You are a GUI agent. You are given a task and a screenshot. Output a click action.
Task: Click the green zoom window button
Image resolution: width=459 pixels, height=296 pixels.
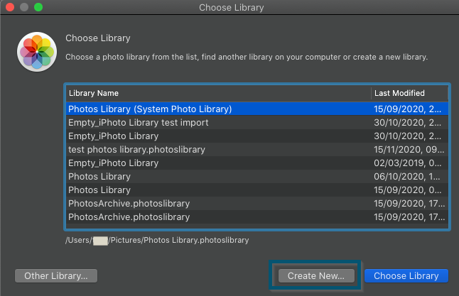point(38,7)
